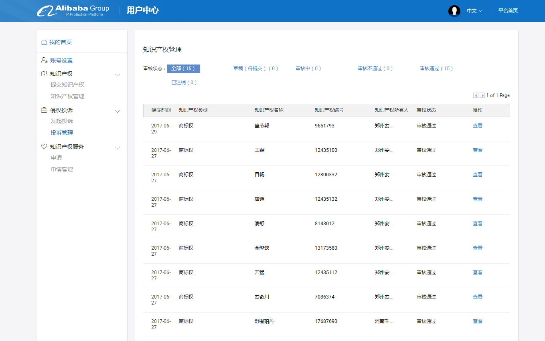This screenshot has width=545, height=341.
Task: Click trademark number 17687690
Action: pos(326,321)
